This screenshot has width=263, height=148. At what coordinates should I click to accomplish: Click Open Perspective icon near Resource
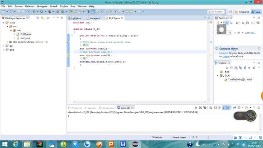(230, 12)
